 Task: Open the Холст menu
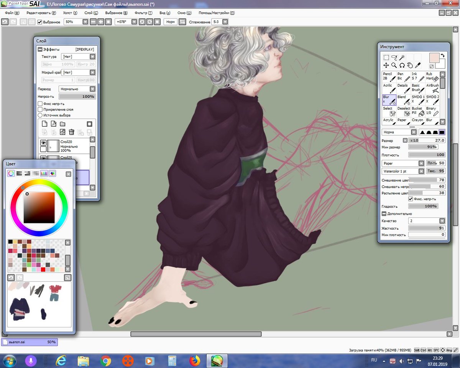70,13
